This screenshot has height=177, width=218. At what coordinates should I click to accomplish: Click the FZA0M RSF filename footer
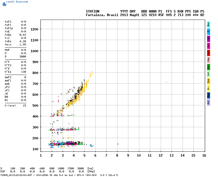16,175
